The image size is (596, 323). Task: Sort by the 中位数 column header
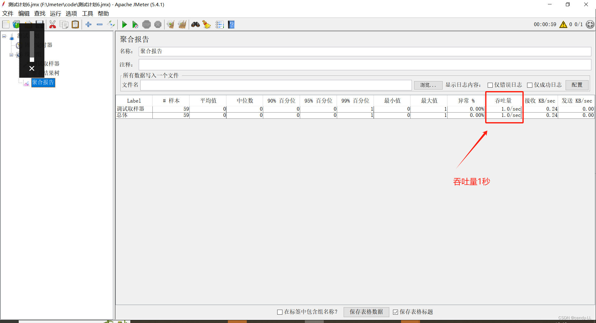pyautogui.click(x=245, y=101)
